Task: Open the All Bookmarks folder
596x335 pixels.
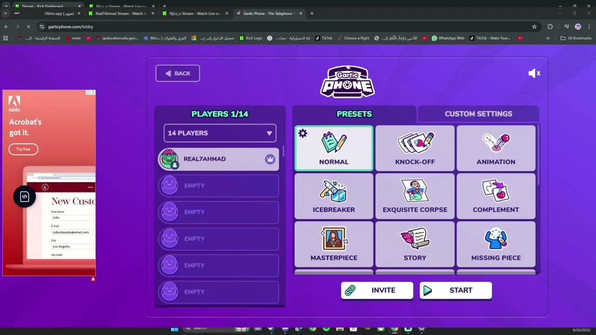Action: [x=576, y=38]
